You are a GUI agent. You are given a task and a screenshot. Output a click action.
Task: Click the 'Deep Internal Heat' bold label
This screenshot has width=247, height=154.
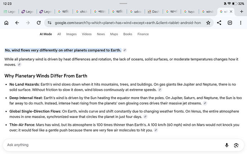point(26,98)
